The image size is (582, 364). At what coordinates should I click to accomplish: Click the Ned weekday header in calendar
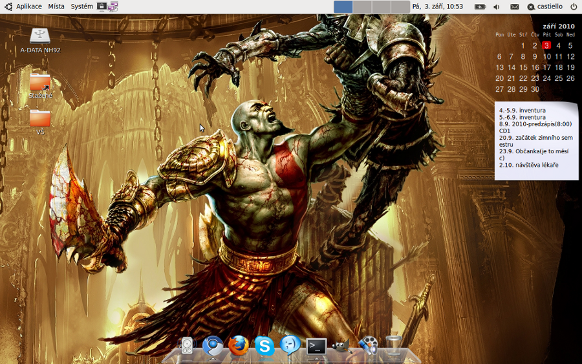570,35
